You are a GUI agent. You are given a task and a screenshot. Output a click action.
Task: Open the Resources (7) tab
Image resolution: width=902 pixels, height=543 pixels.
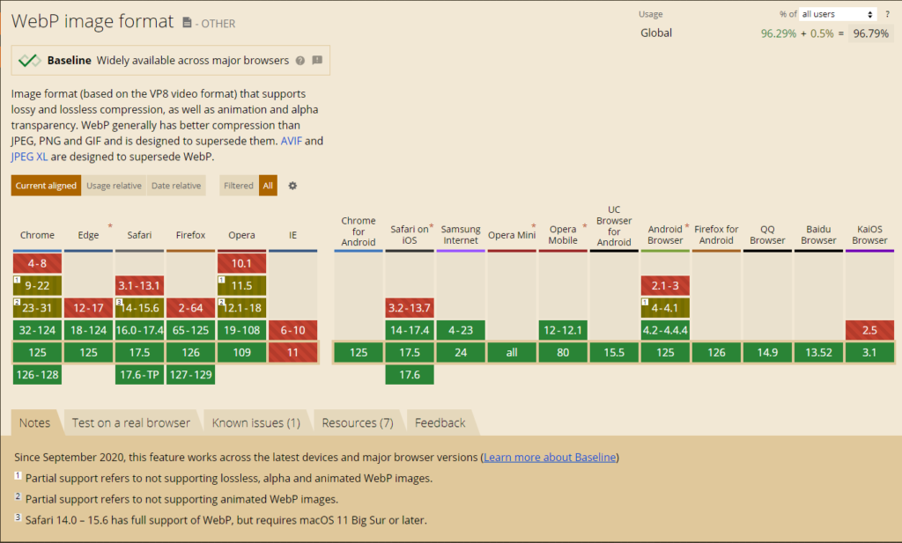click(358, 423)
